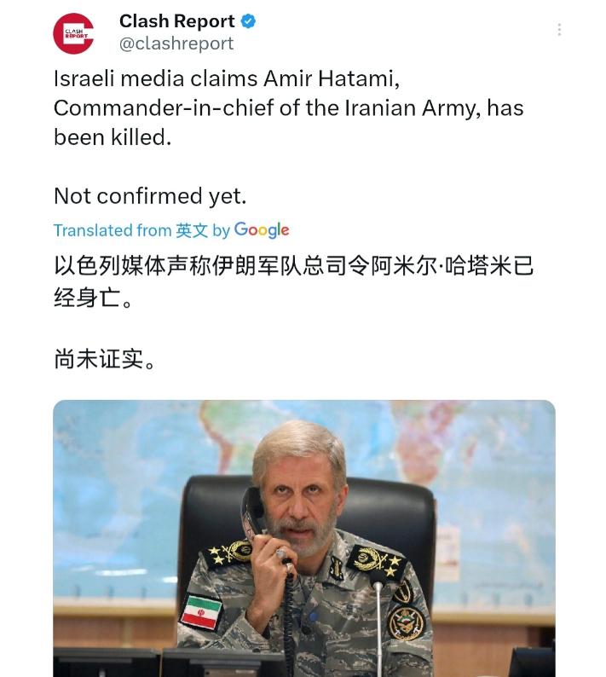606x677 pixels.
Task: Click the Translated from label
Action: click(113, 230)
